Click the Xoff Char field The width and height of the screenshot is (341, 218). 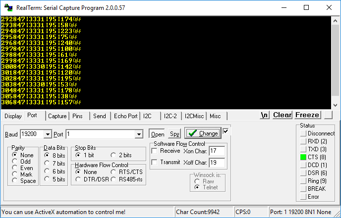tap(217, 162)
